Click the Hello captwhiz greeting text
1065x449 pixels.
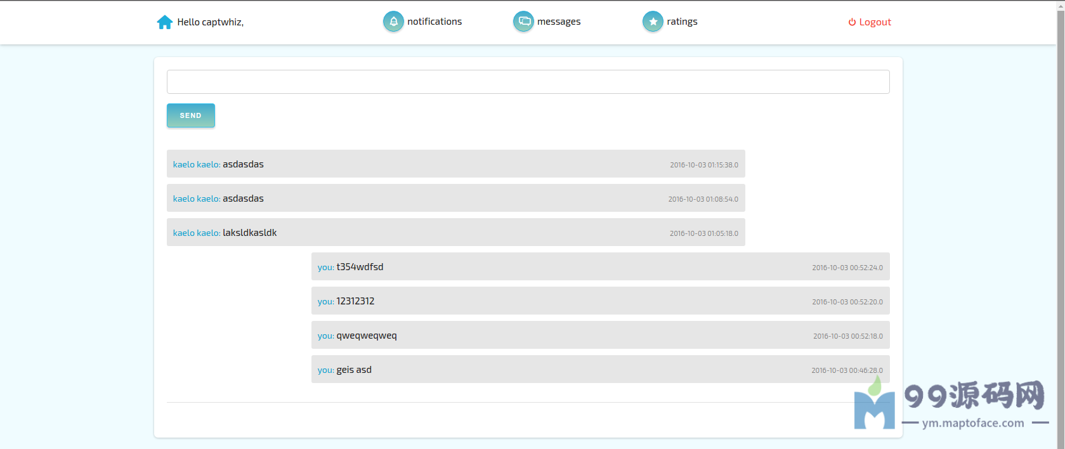coord(211,22)
